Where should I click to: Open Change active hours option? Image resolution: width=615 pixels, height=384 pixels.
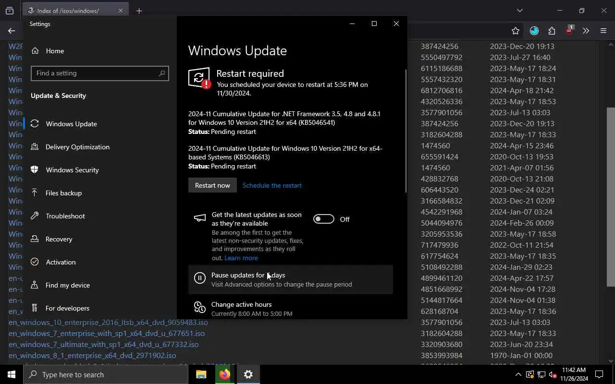click(x=291, y=309)
